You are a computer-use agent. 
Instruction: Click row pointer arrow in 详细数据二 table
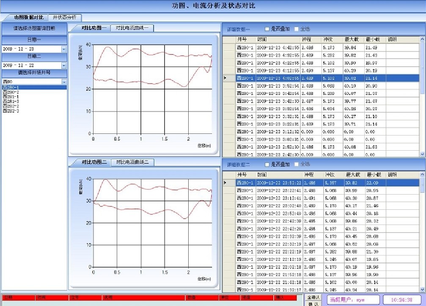click(x=225, y=183)
